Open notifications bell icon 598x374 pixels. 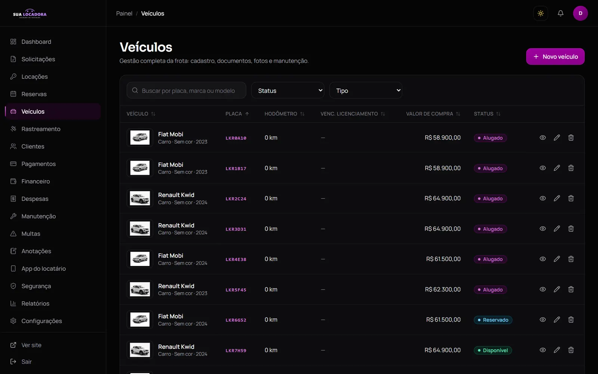pos(561,13)
